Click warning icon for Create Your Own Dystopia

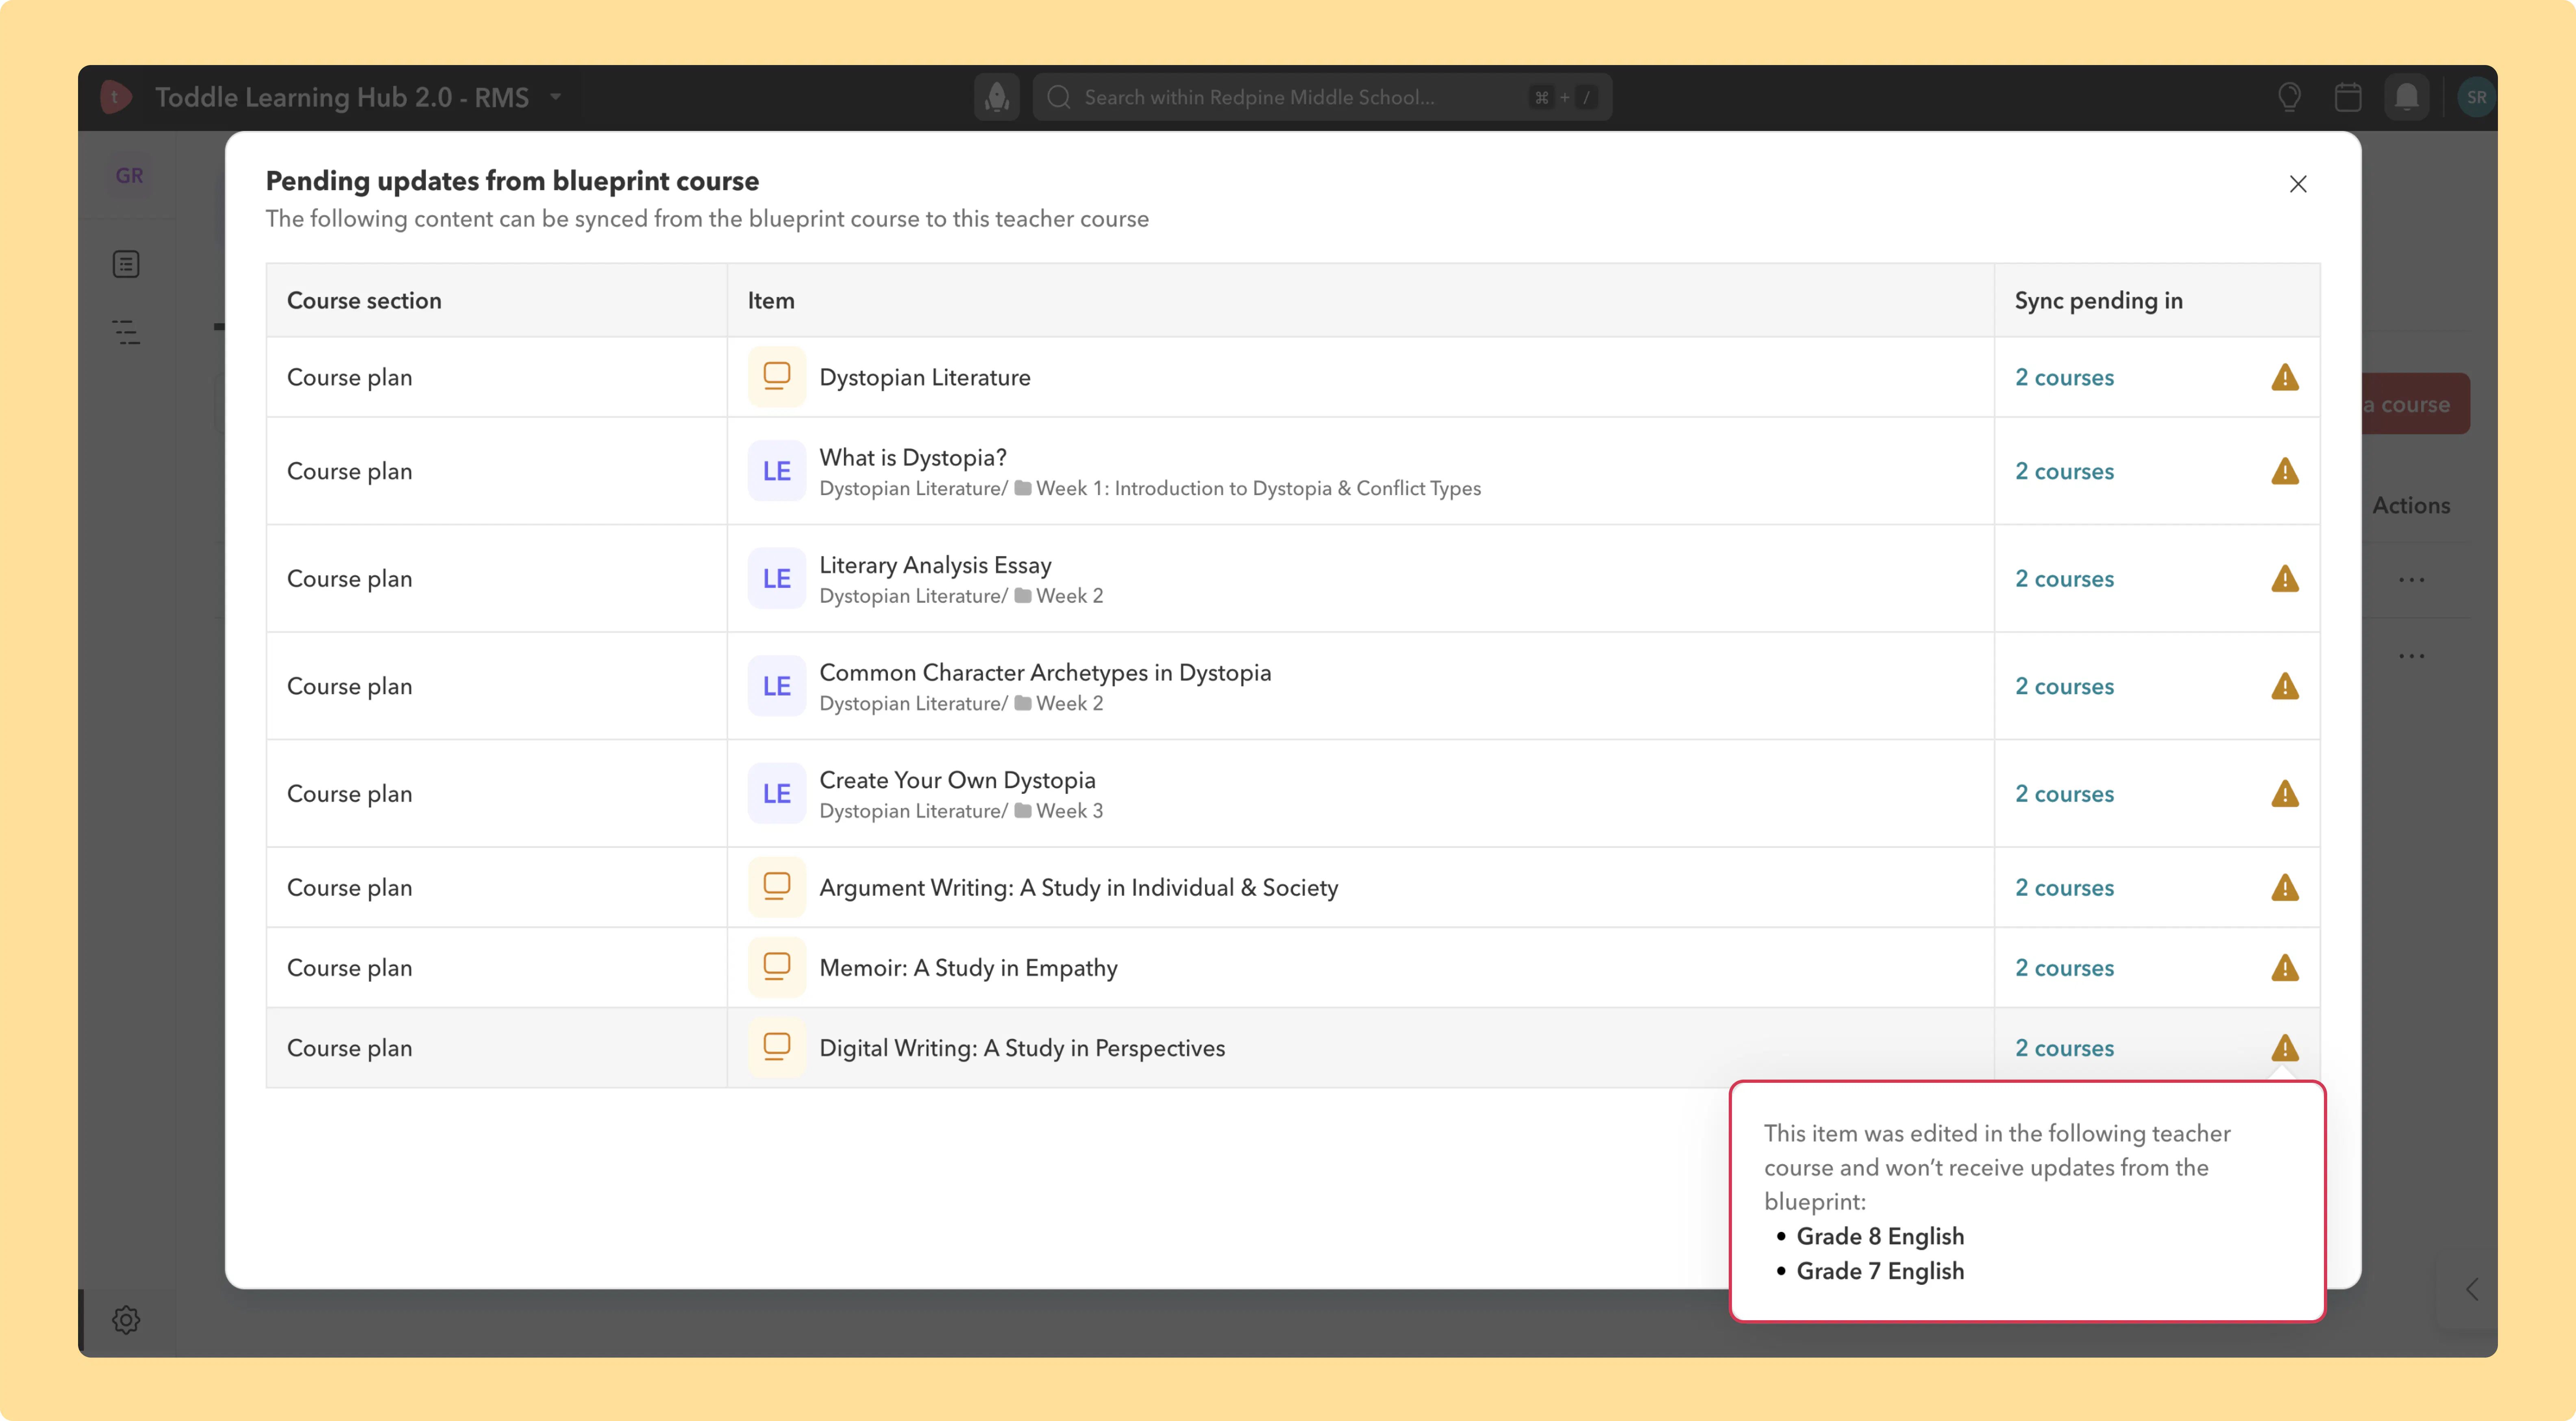click(x=2285, y=794)
